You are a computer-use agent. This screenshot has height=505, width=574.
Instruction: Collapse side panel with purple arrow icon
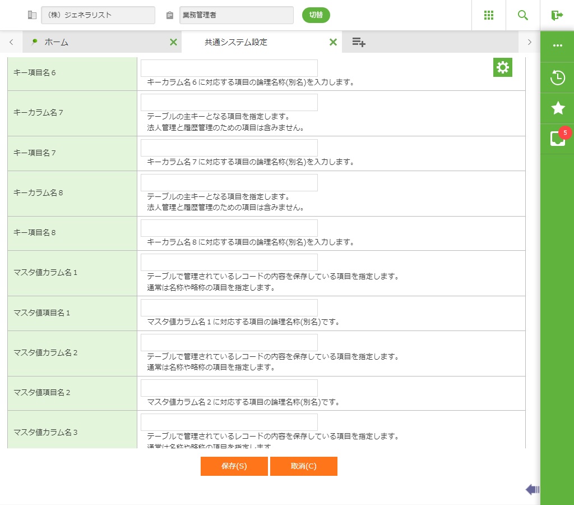pos(532,490)
